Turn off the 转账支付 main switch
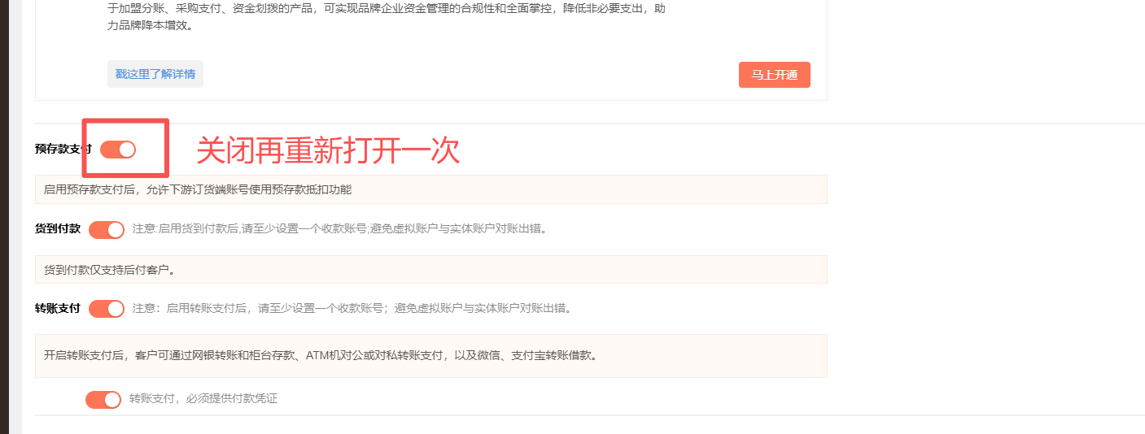Screen dimensions: 1145x434 pyautogui.click(x=107, y=309)
